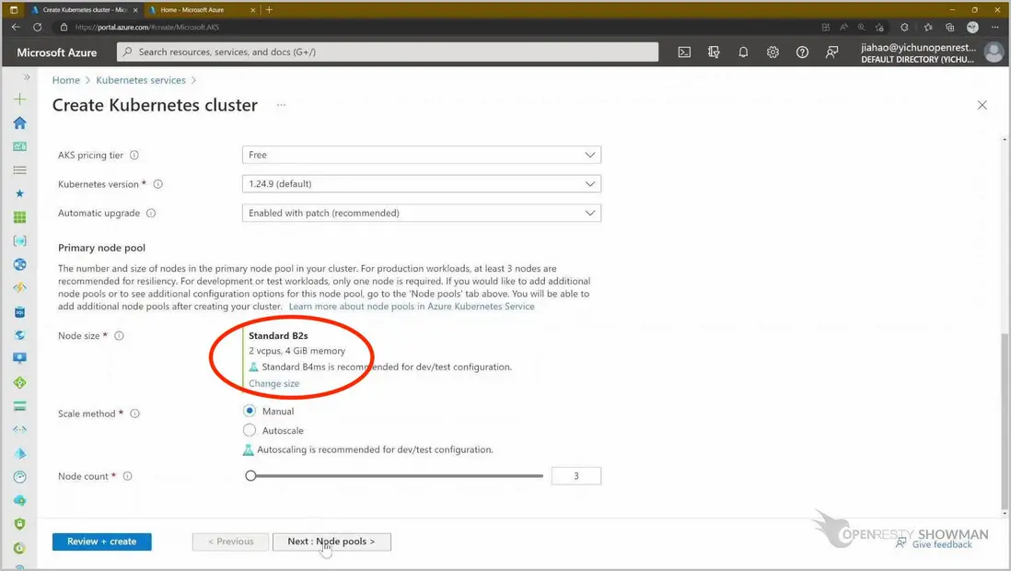This screenshot has height=571, width=1011.
Task: Click Next : Node pools button
Action: (x=331, y=542)
